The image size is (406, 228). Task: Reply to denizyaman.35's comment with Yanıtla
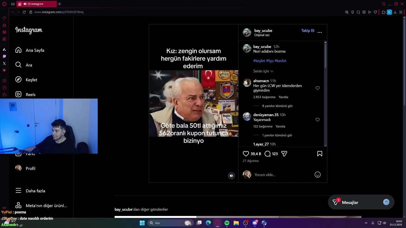[x=280, y=126]
